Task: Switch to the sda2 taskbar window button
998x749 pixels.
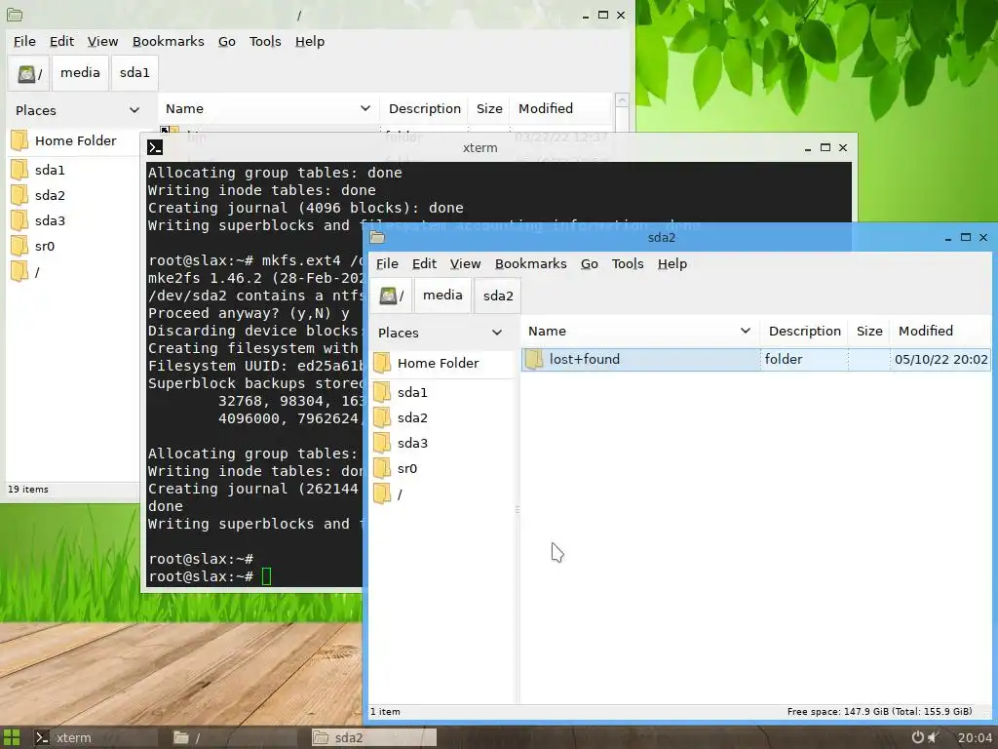Action: click(x=373, y=737)
